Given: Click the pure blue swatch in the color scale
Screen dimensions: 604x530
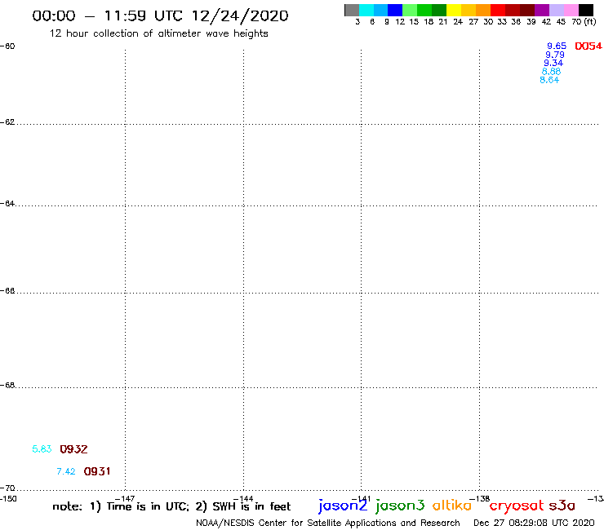Looking at the screenshot, I should click(x=395, y=11).
